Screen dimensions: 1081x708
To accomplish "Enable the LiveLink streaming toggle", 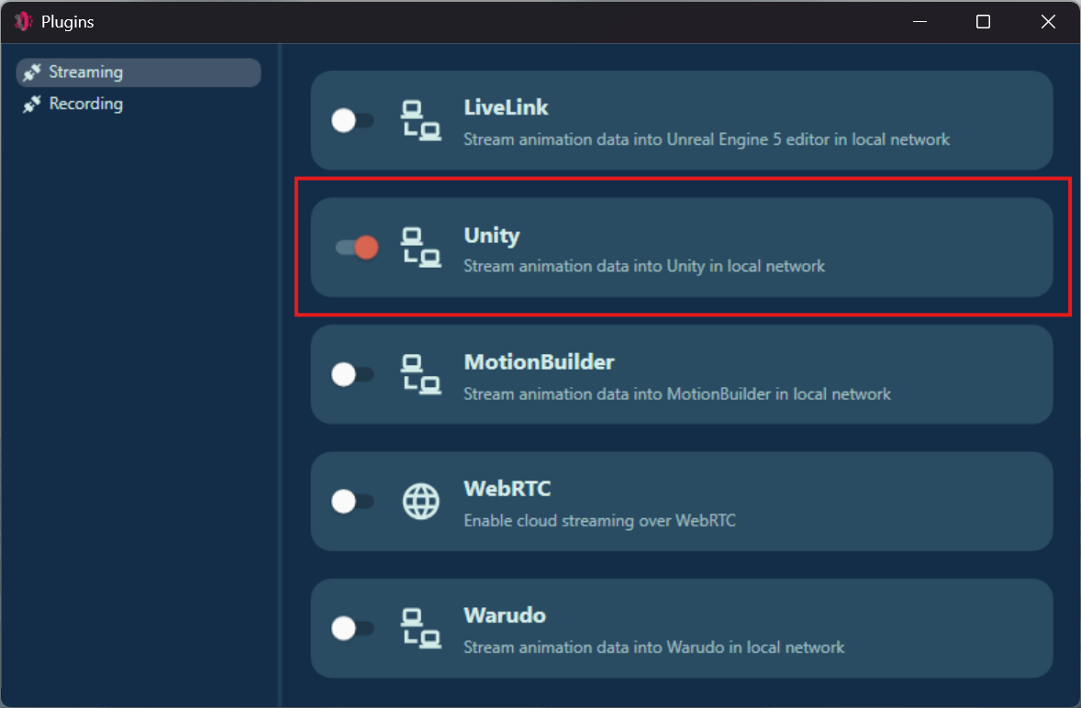I will pos(353,121).
